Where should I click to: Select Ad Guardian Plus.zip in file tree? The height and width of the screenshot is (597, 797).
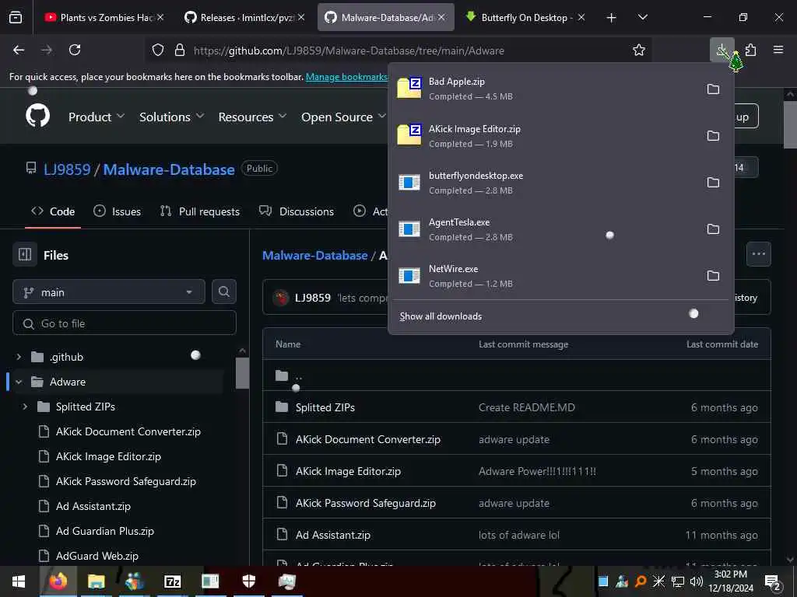click(105, 531)
